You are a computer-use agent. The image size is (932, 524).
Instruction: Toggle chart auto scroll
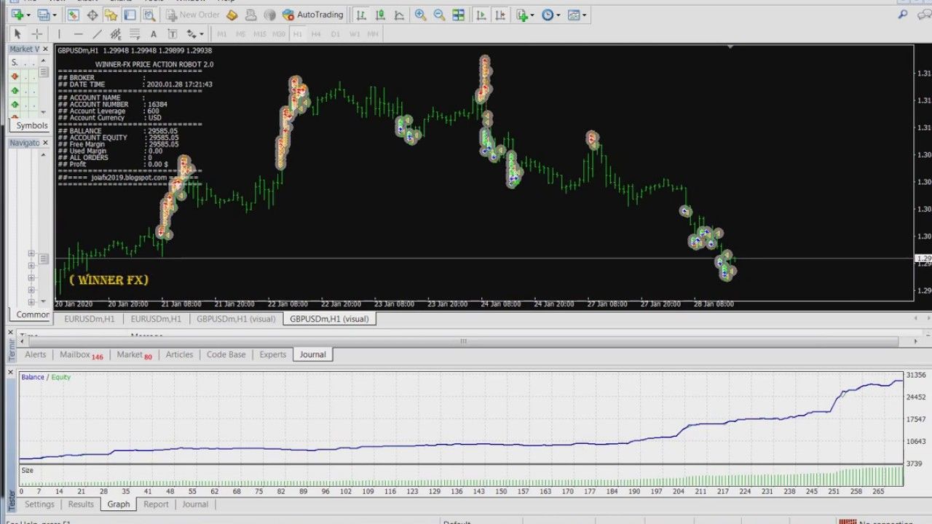point(481,15)
